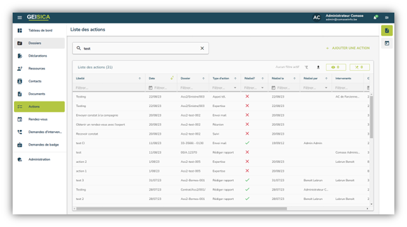The image size is (407, 227).
Task: Click the scroll right arrow of table
Action: click(367, 209)
